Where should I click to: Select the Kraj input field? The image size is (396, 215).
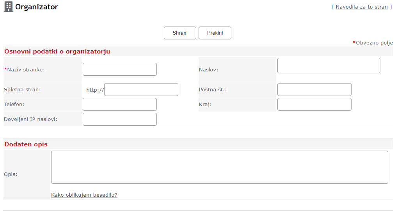coord(314,105)
